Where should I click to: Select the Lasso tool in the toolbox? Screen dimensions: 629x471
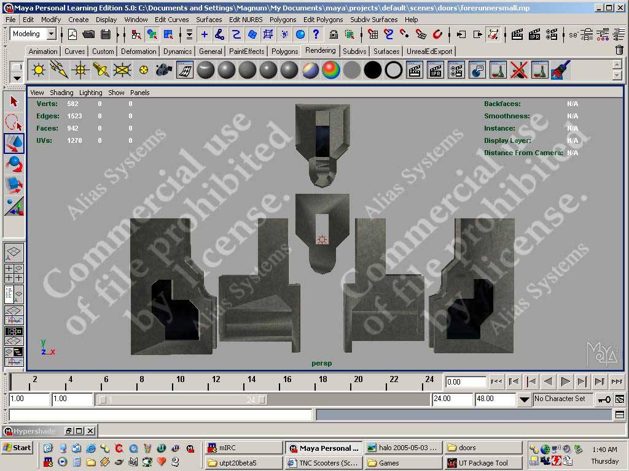(x=14, y=123)
